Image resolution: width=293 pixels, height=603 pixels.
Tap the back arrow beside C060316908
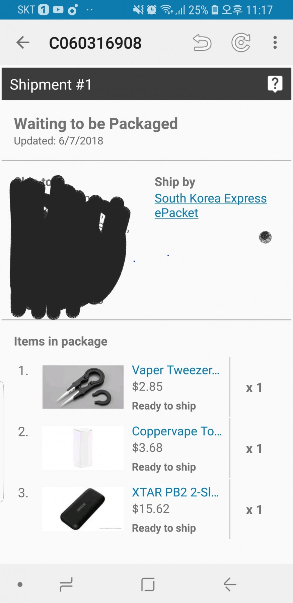tap(23, 43)
